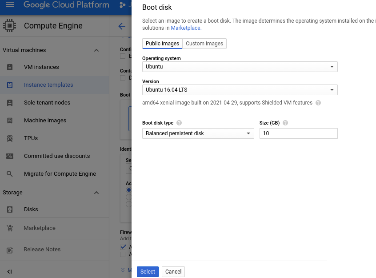Click the Release Notes icon
The width and height of the screenshot is (376, 278).
10,250
